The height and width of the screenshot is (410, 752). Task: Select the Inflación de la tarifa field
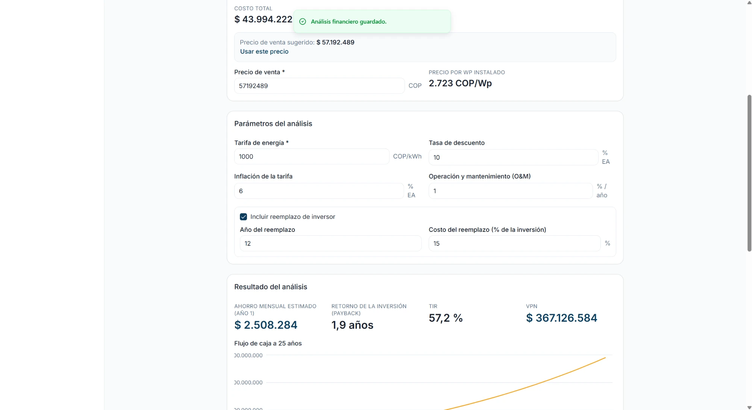click(319, 191)
